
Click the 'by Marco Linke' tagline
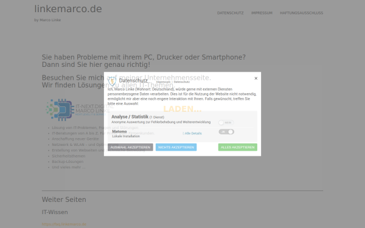[47, 20]
